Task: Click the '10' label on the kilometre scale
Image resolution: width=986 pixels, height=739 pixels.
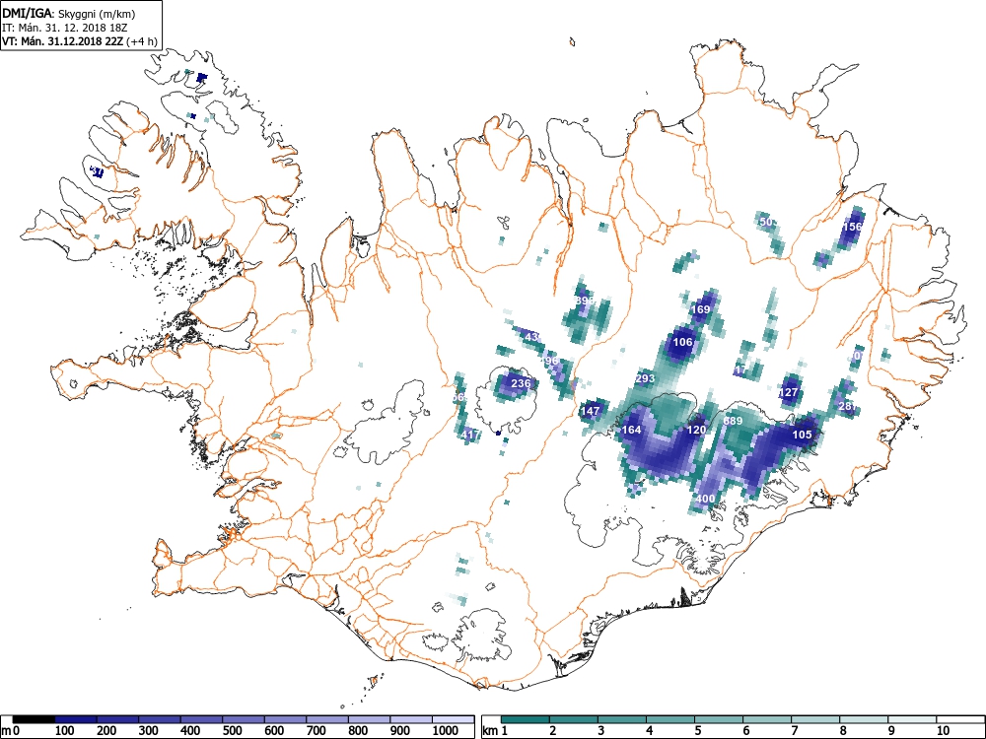Action: click(x=944, y=731)
